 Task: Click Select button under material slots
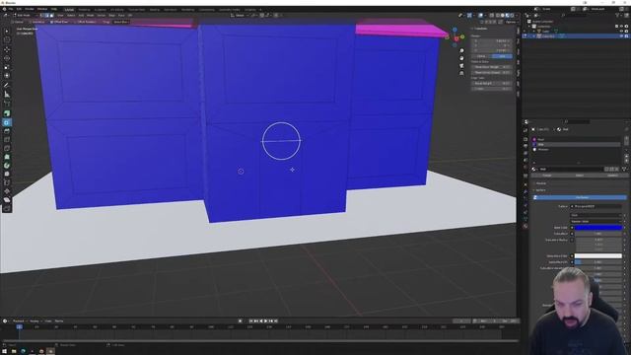[580, 176]
